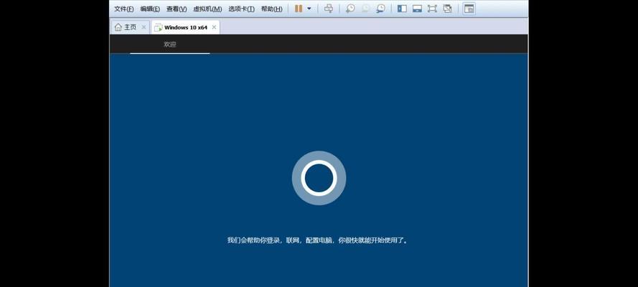Click the send Ctrl+Alt+Del icon
This screenshot has width=638, height=287.
pos(329,9)
